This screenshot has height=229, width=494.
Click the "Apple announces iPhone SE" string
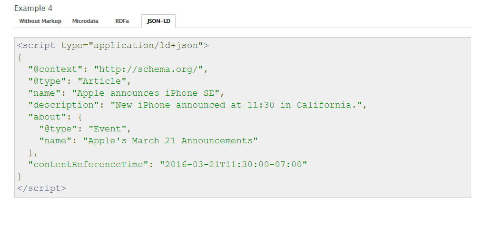point(146,93)
